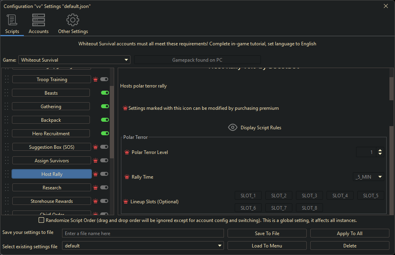Select the Gathering script
The width and height of the screenshot is (395, 255).
click(x=51, y=106)
